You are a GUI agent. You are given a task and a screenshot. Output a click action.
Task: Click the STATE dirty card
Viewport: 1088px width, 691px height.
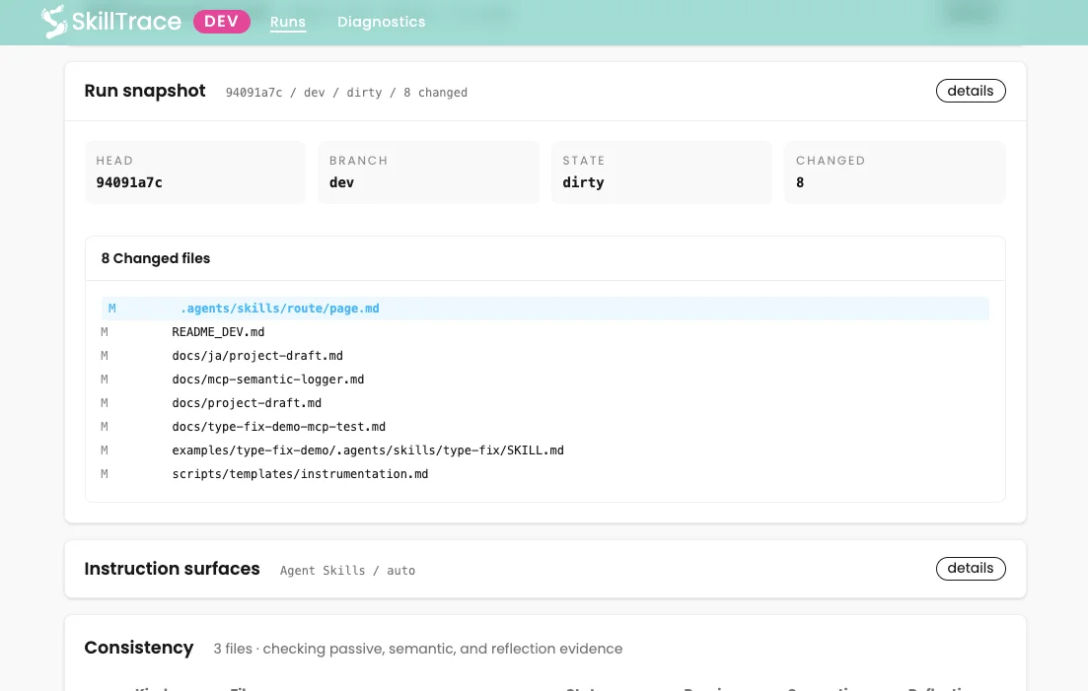point(661,172)
